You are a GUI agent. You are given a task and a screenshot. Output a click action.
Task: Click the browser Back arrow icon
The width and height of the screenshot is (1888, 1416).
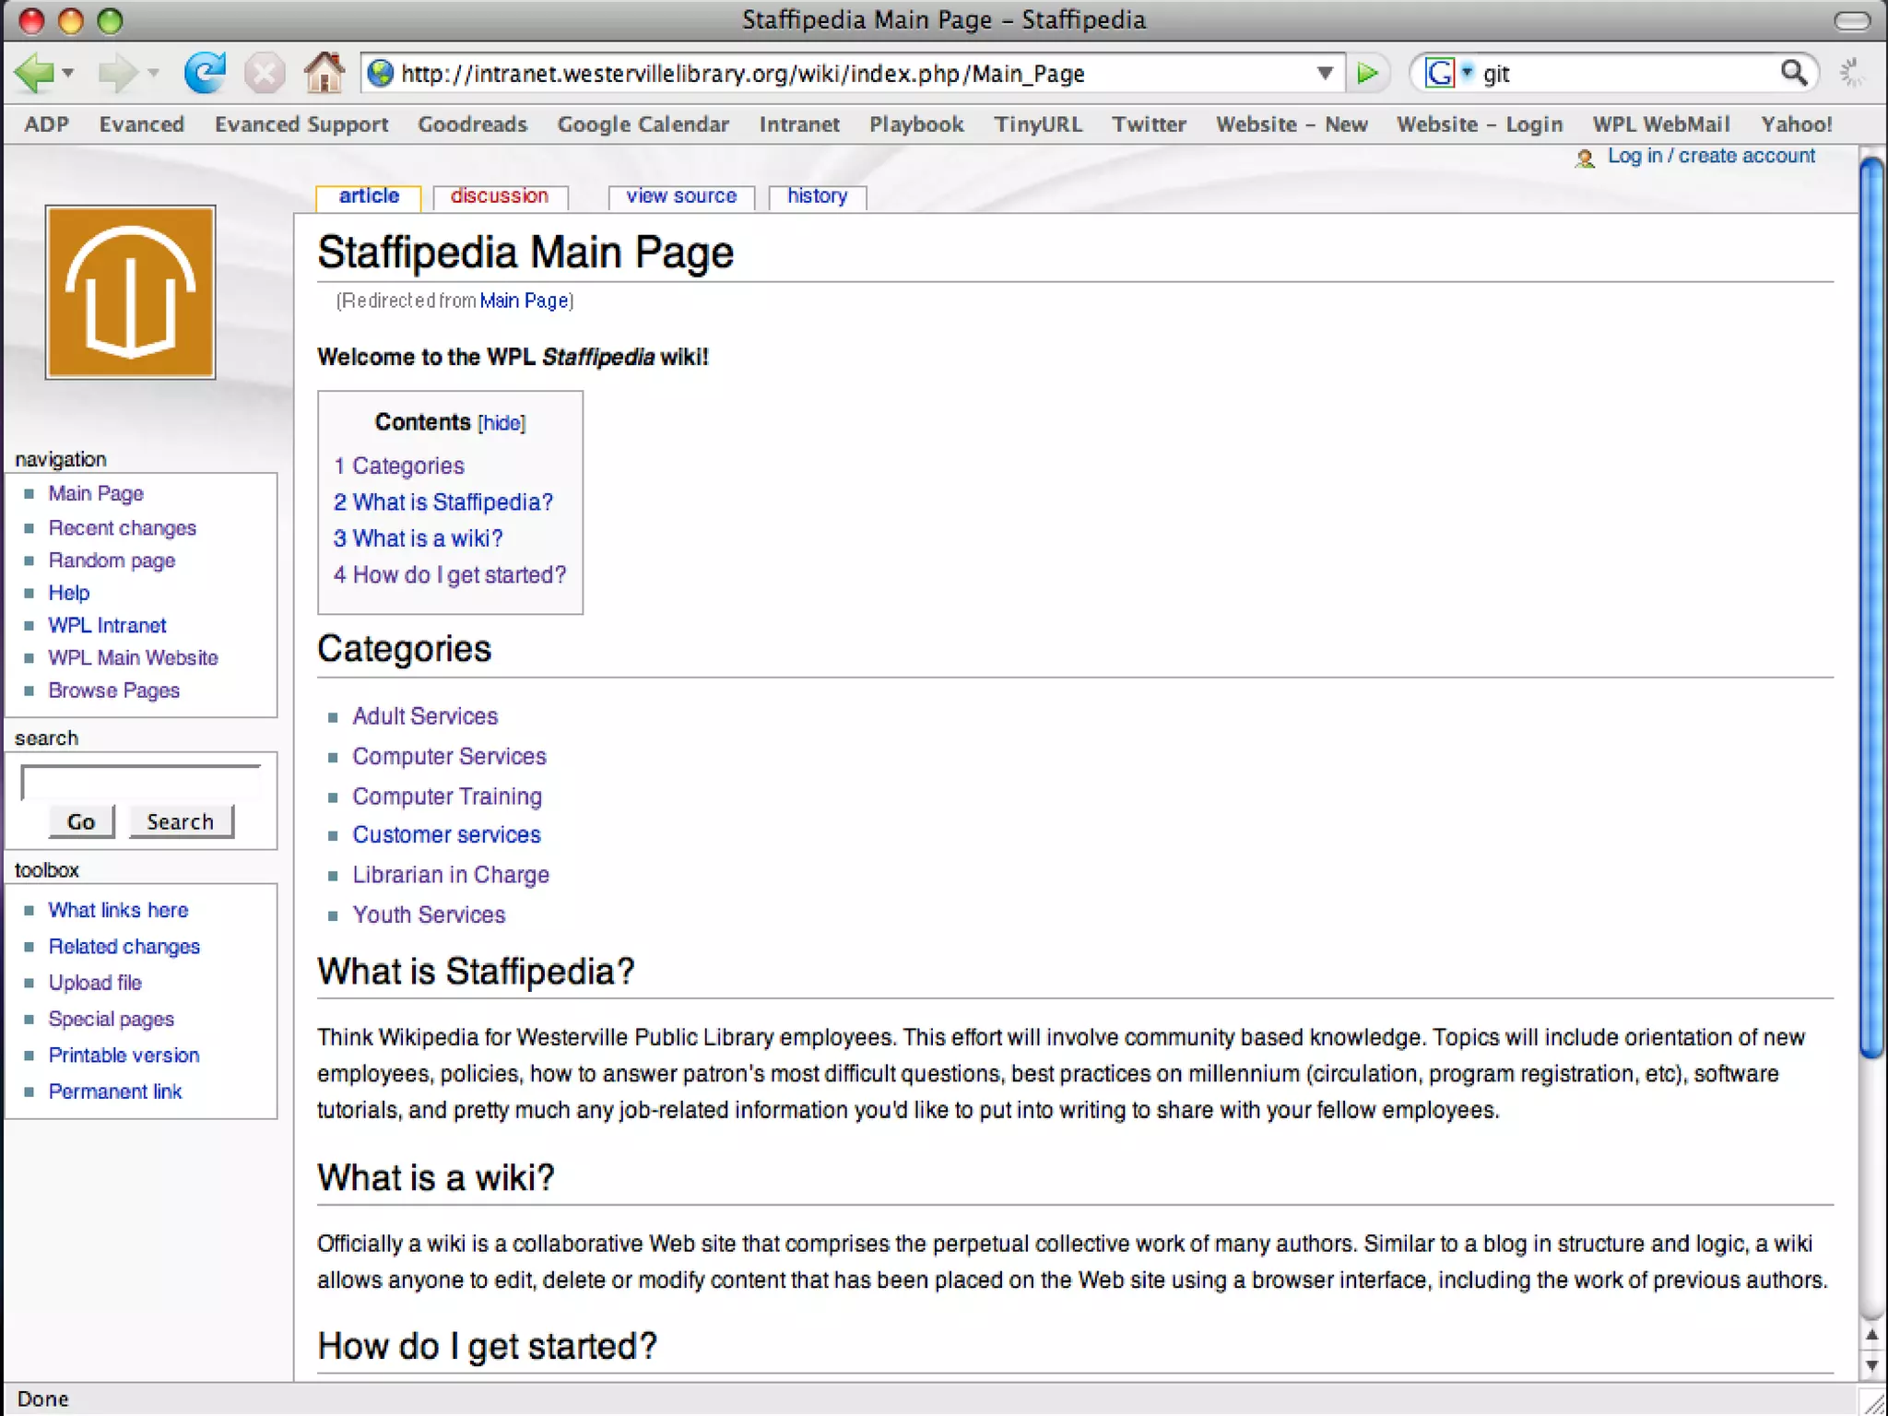click(x=35, y=72)
